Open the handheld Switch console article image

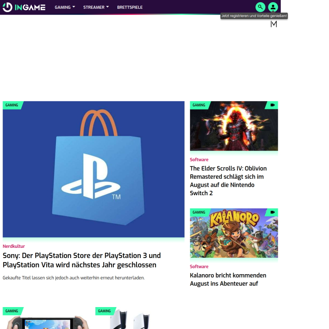[x=46, y=318]
